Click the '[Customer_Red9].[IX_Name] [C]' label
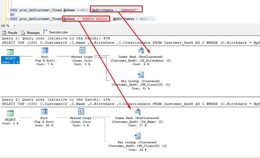The image size is (260, 158). (138, 122)
